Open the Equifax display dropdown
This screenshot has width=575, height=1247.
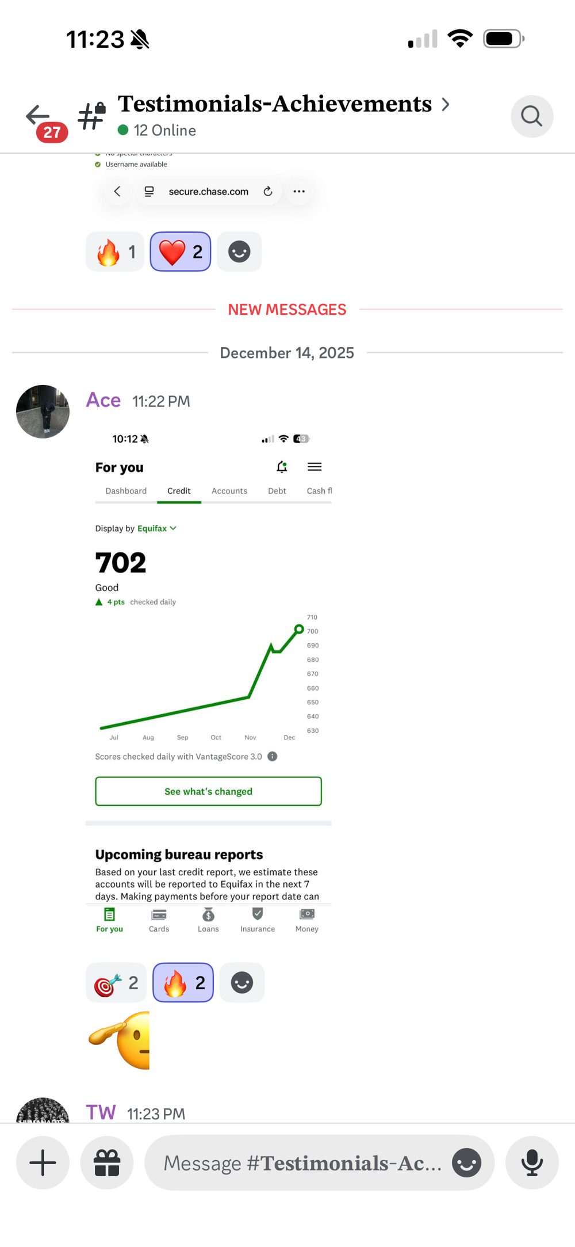coord(156,528)
